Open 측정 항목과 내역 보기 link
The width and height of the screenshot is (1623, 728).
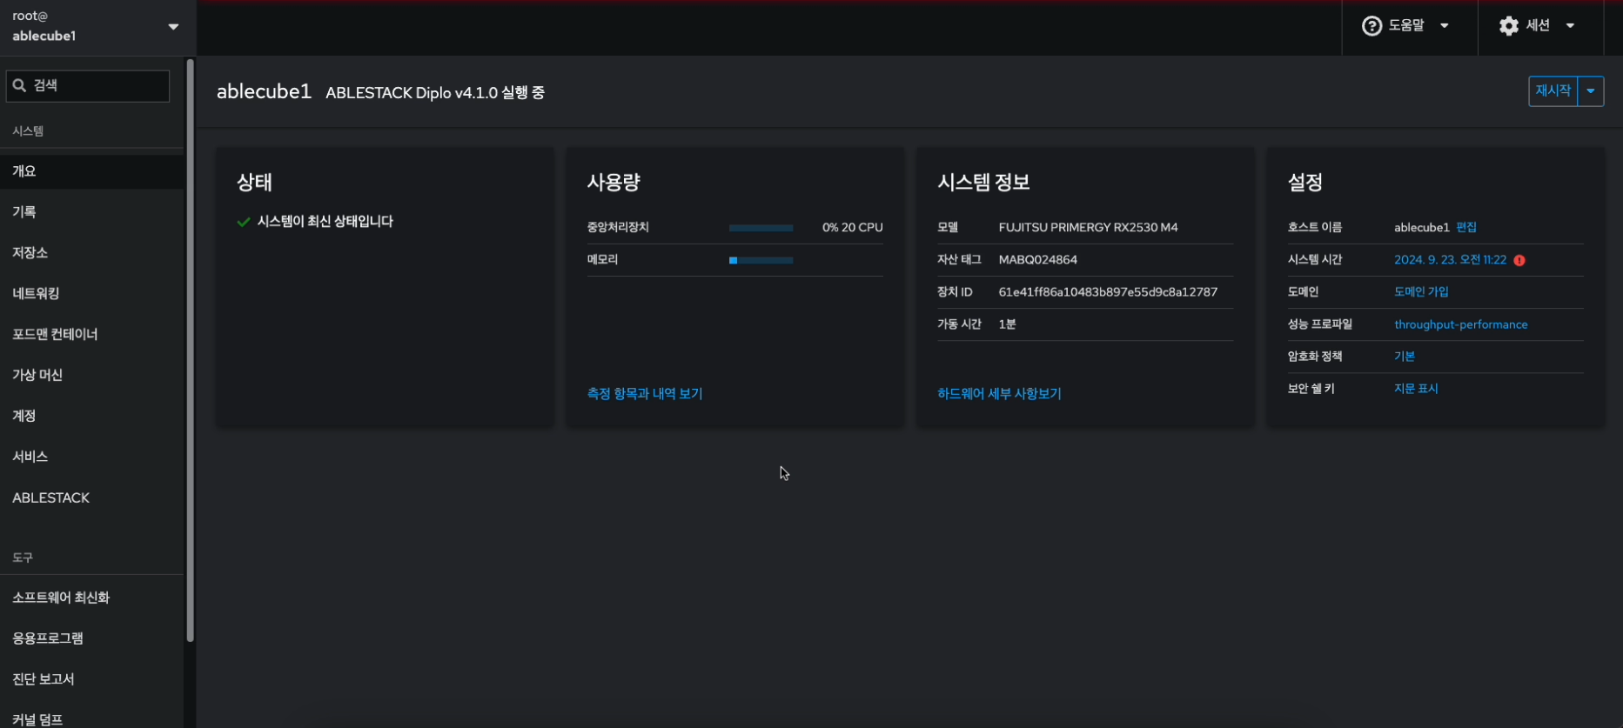[644, 394]
